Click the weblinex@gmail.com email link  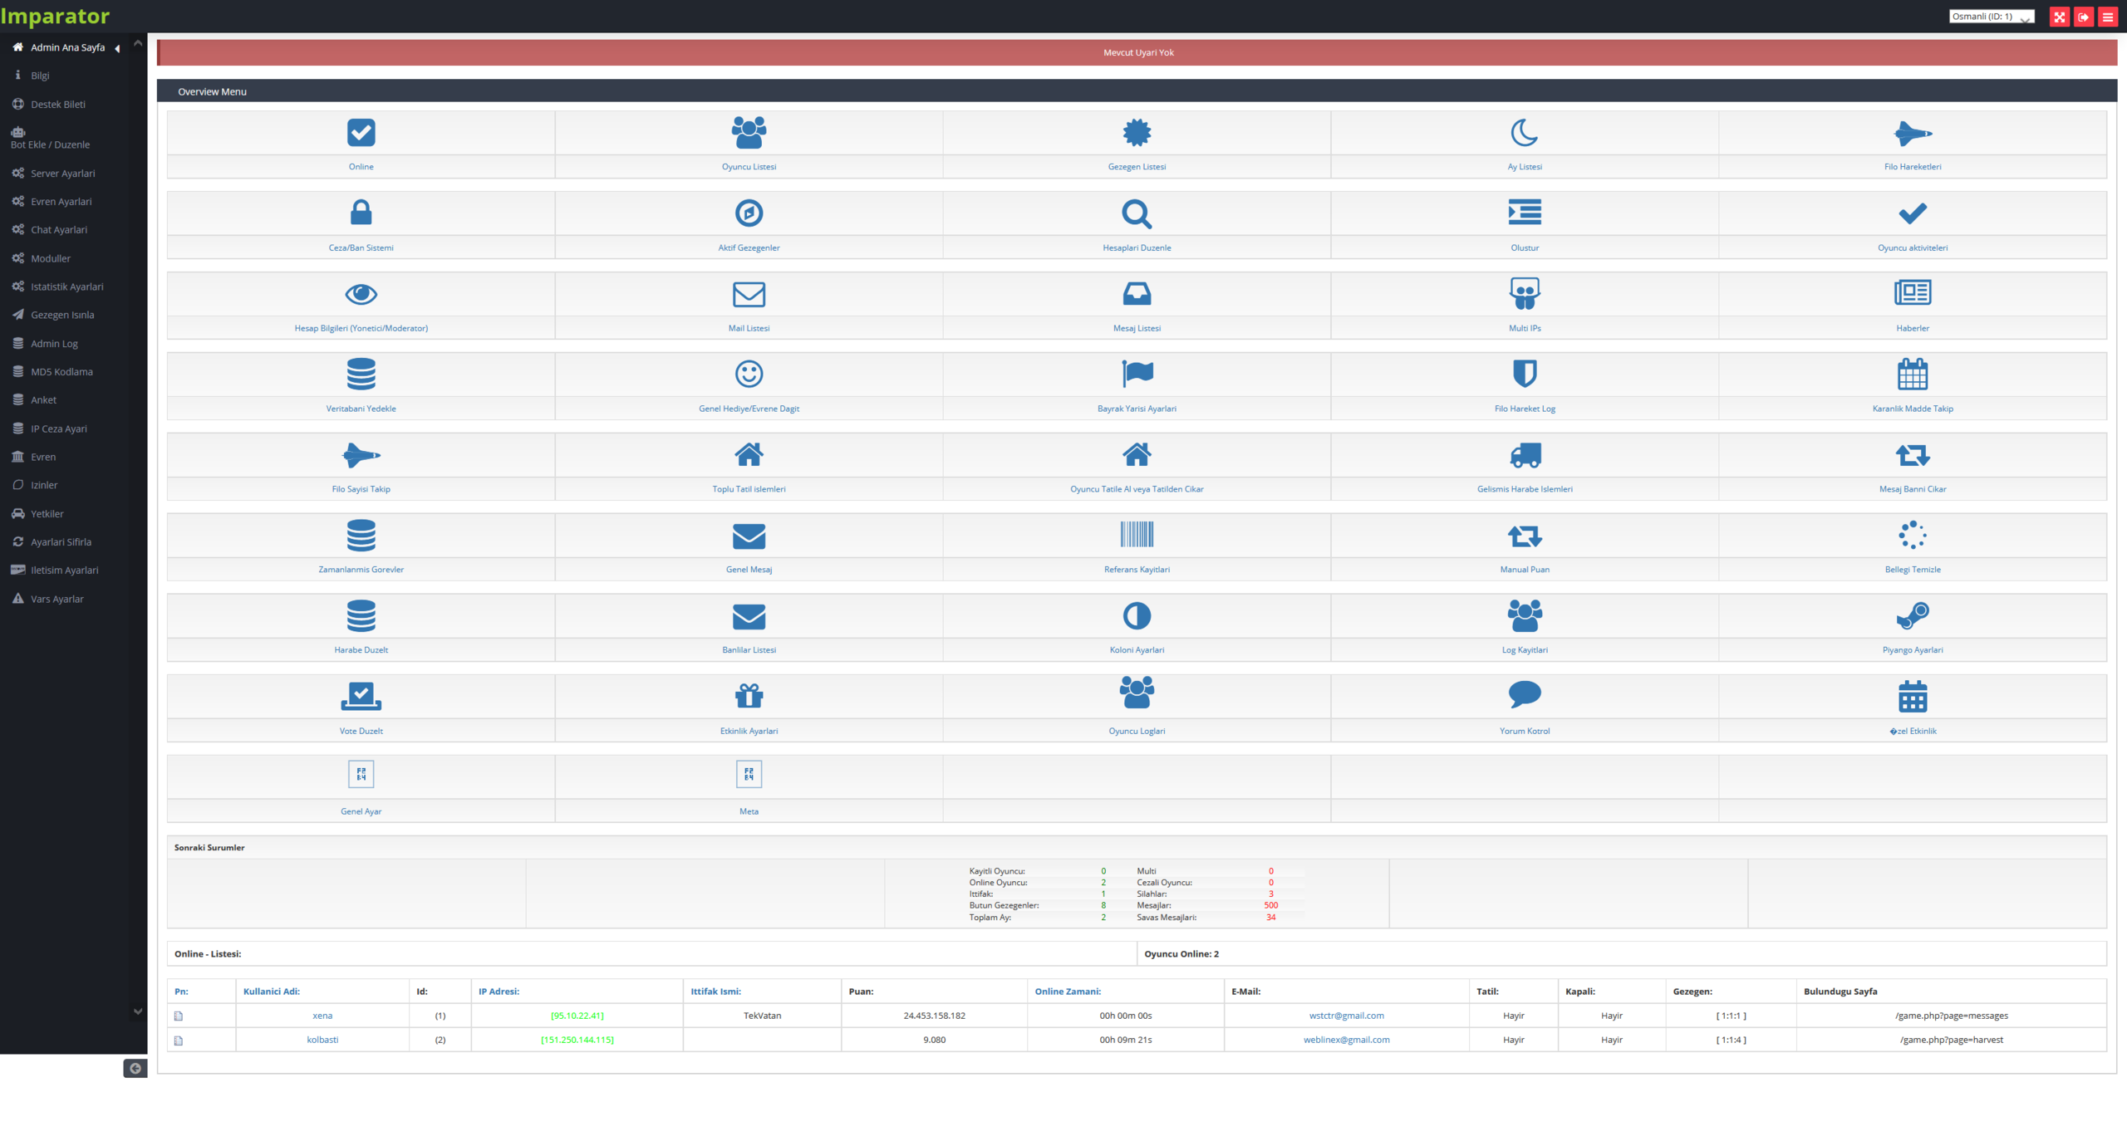click(1346, 1040)
